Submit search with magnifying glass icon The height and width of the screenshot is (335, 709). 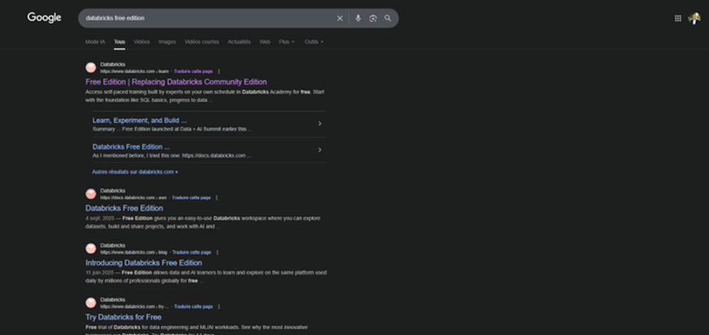coord(388,18)
